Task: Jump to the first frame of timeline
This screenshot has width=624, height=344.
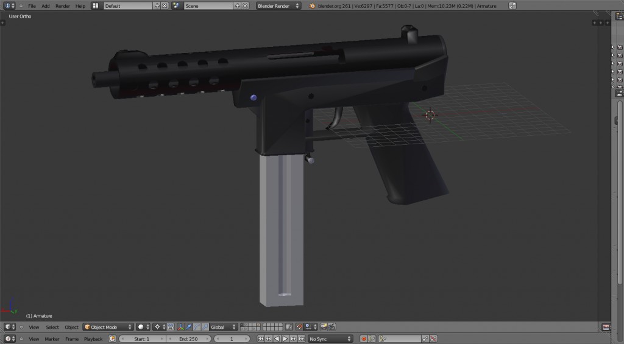Action: [261, 339]
